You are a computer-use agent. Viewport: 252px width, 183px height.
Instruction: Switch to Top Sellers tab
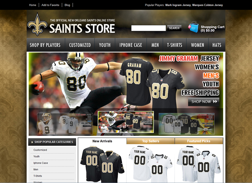[150, 141]
